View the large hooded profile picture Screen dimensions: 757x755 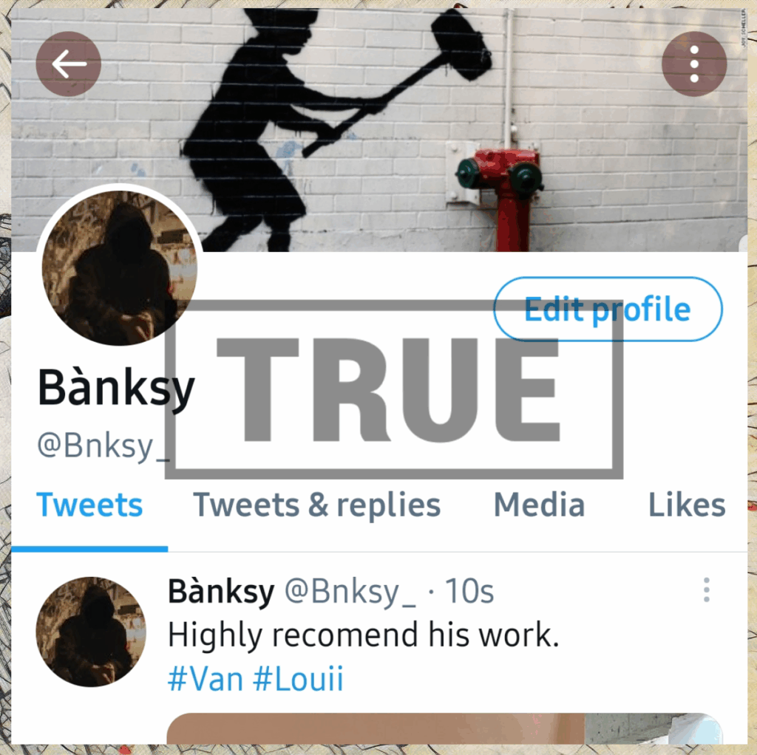pyautogui.click(x=120, y=267)
